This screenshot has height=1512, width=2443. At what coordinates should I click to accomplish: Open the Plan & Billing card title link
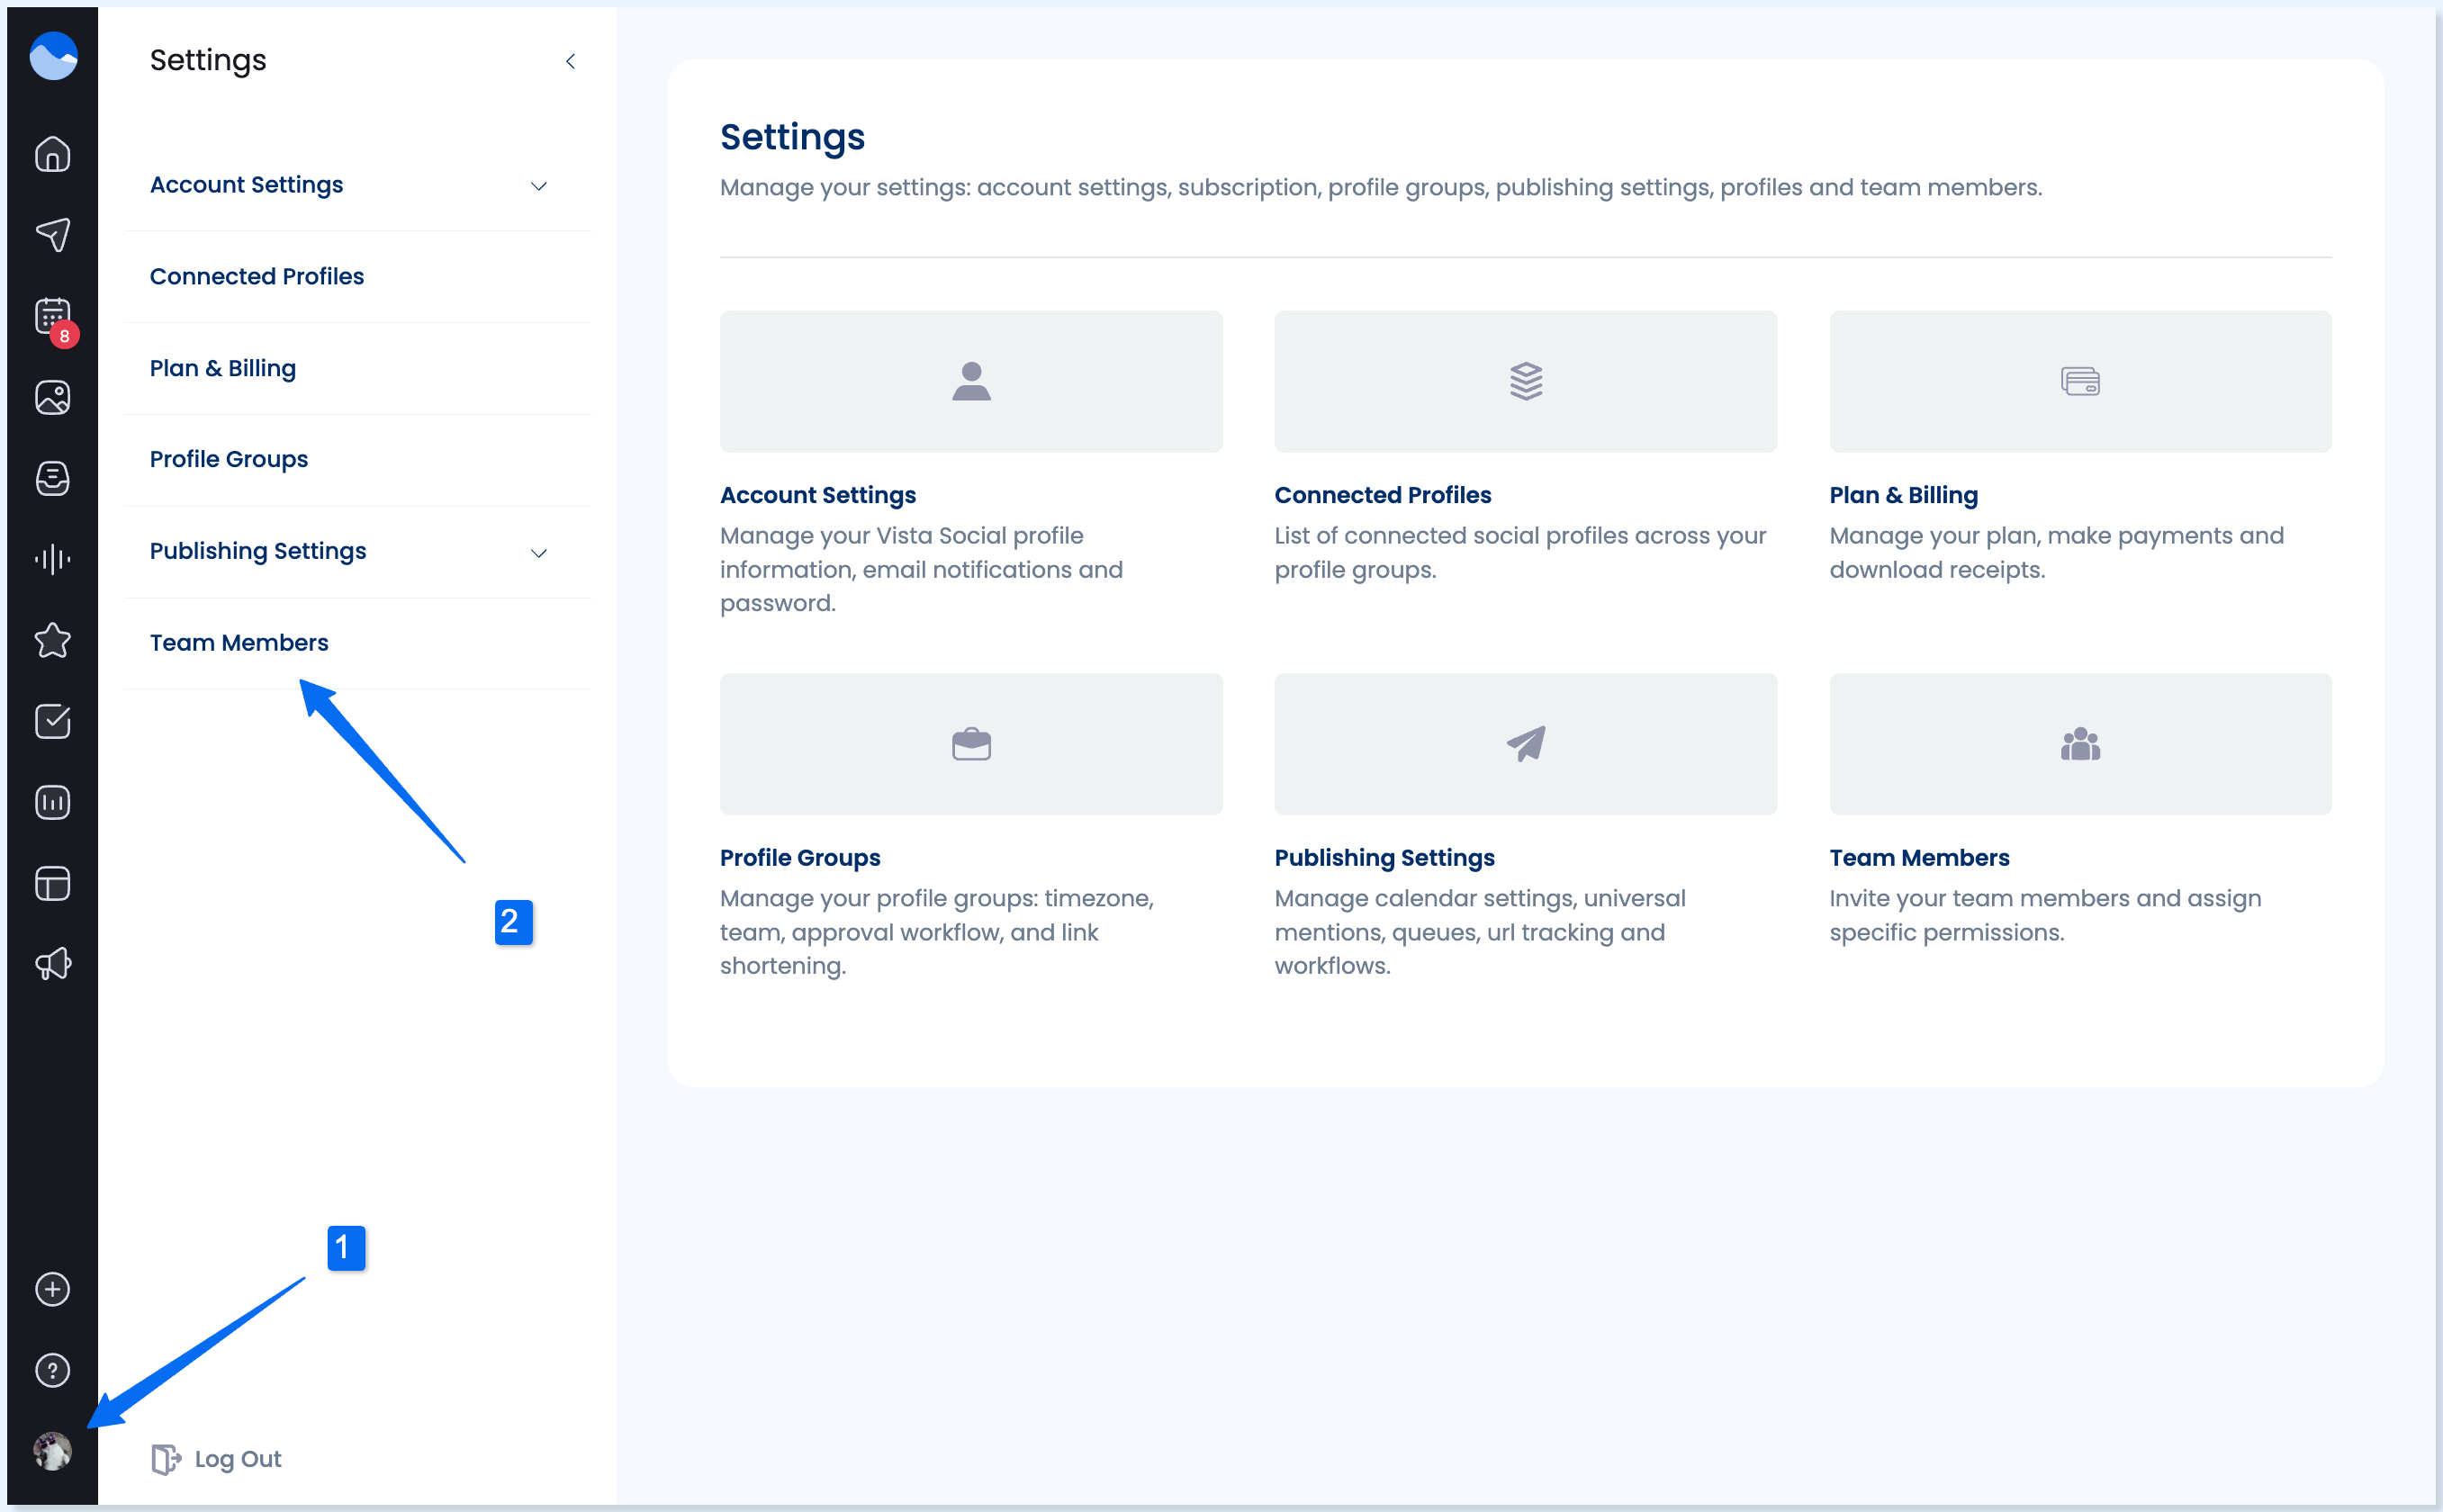(x=1903, y=495)
